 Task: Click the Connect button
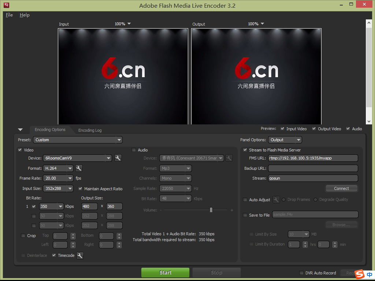click(x=342, y=188)
